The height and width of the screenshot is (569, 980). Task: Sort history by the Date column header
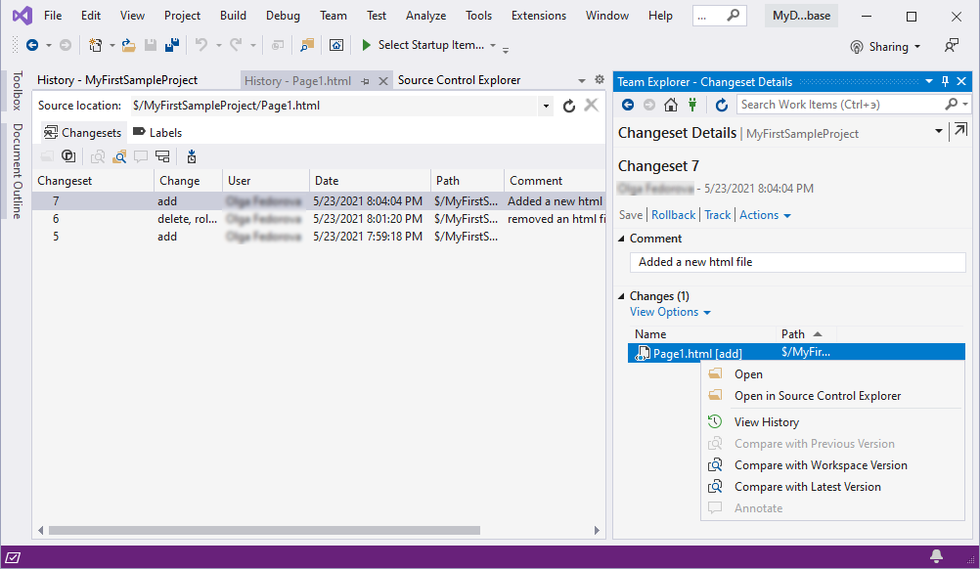pos(370,181)
